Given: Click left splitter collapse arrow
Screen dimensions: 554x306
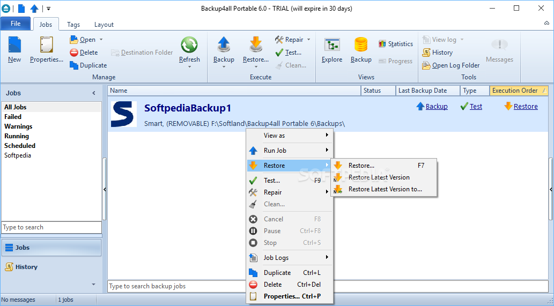Looking at the screenshot, I should [105, 190].
